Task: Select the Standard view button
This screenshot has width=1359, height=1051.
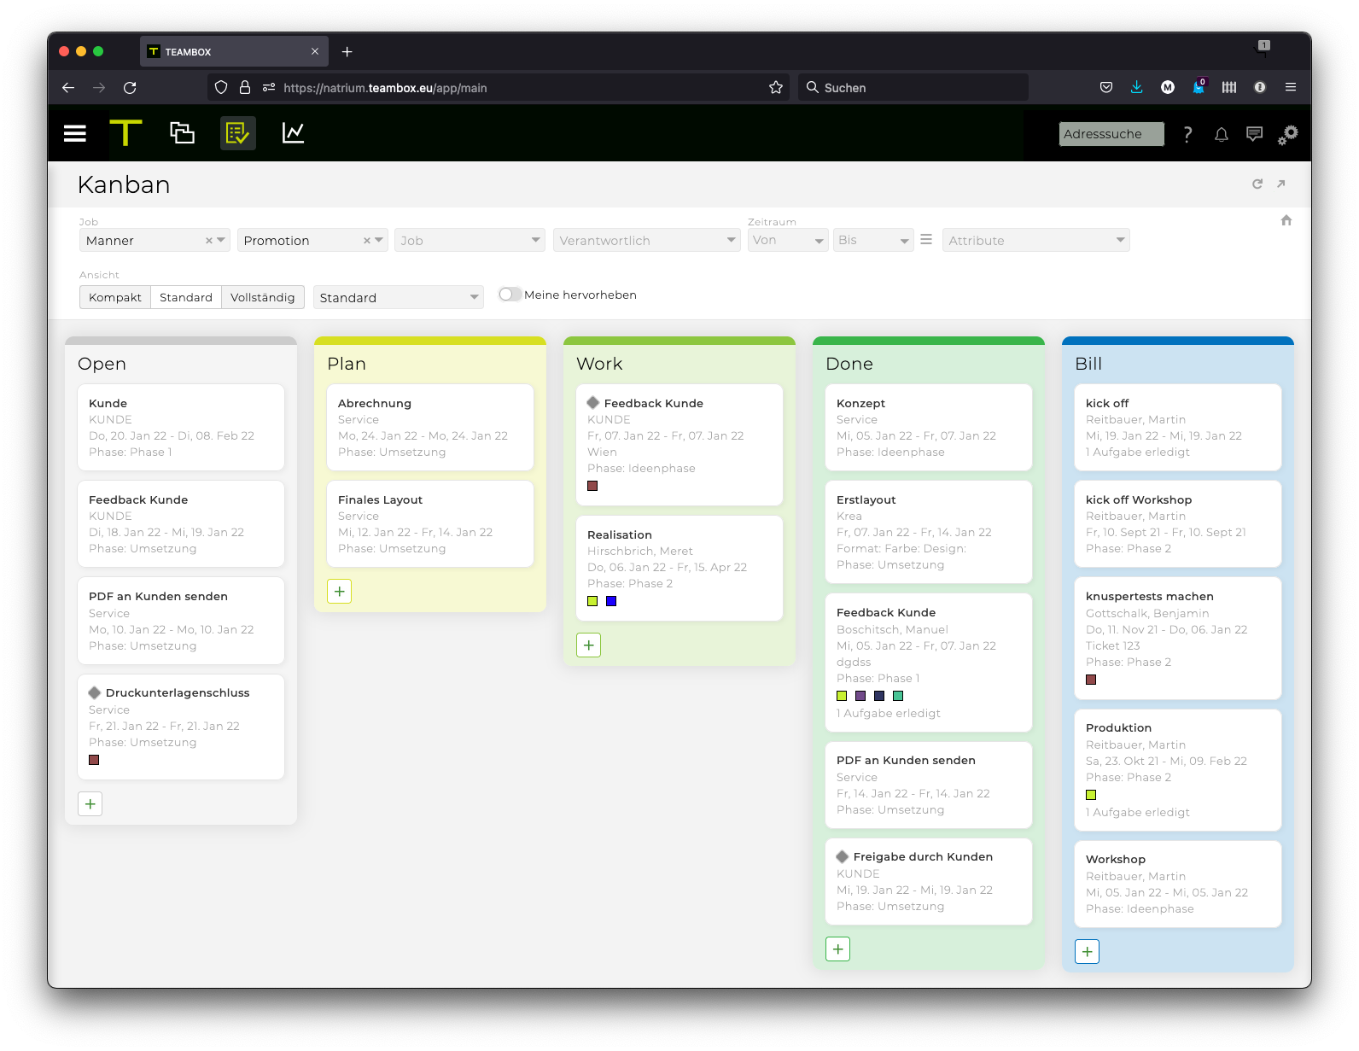Action: (186, 297)
